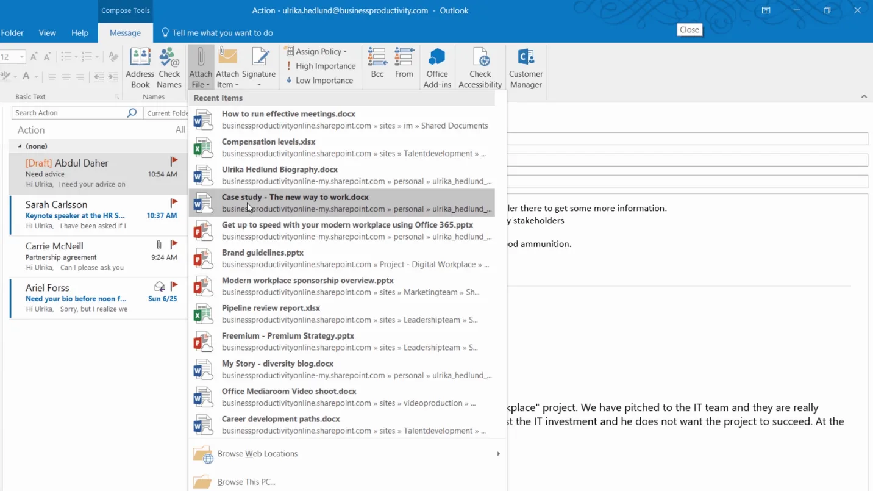Open Customer Manager

coord(526,68)
